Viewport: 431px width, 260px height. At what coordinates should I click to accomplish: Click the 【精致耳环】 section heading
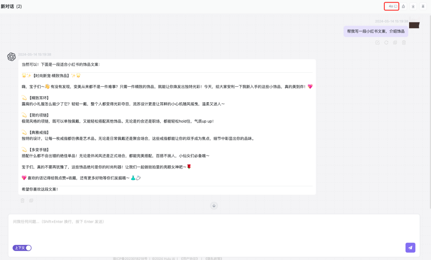39,98
